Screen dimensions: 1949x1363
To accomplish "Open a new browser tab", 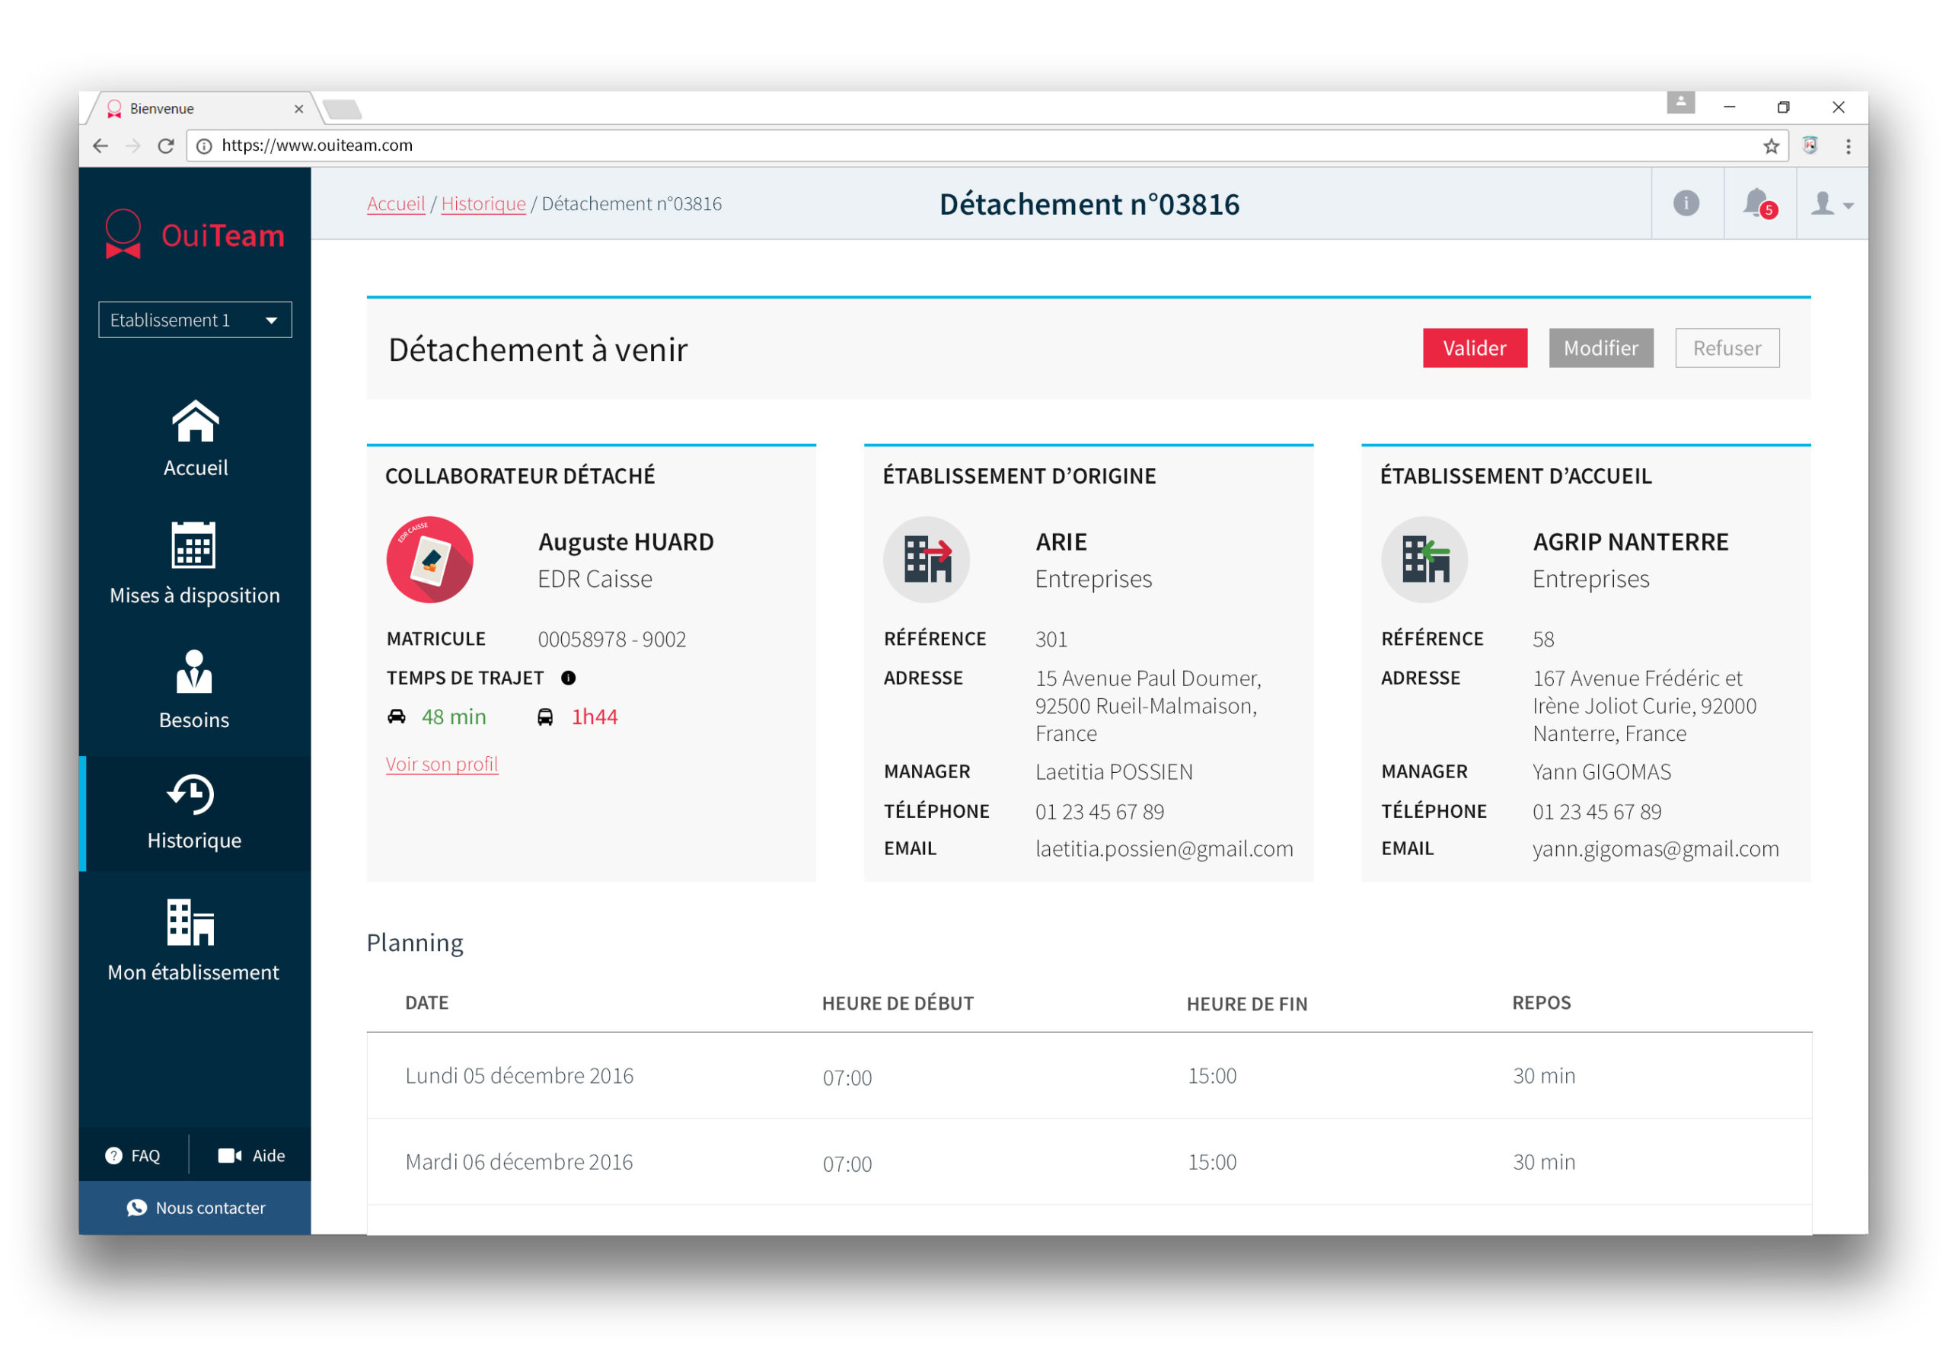I will coord(342,110).
